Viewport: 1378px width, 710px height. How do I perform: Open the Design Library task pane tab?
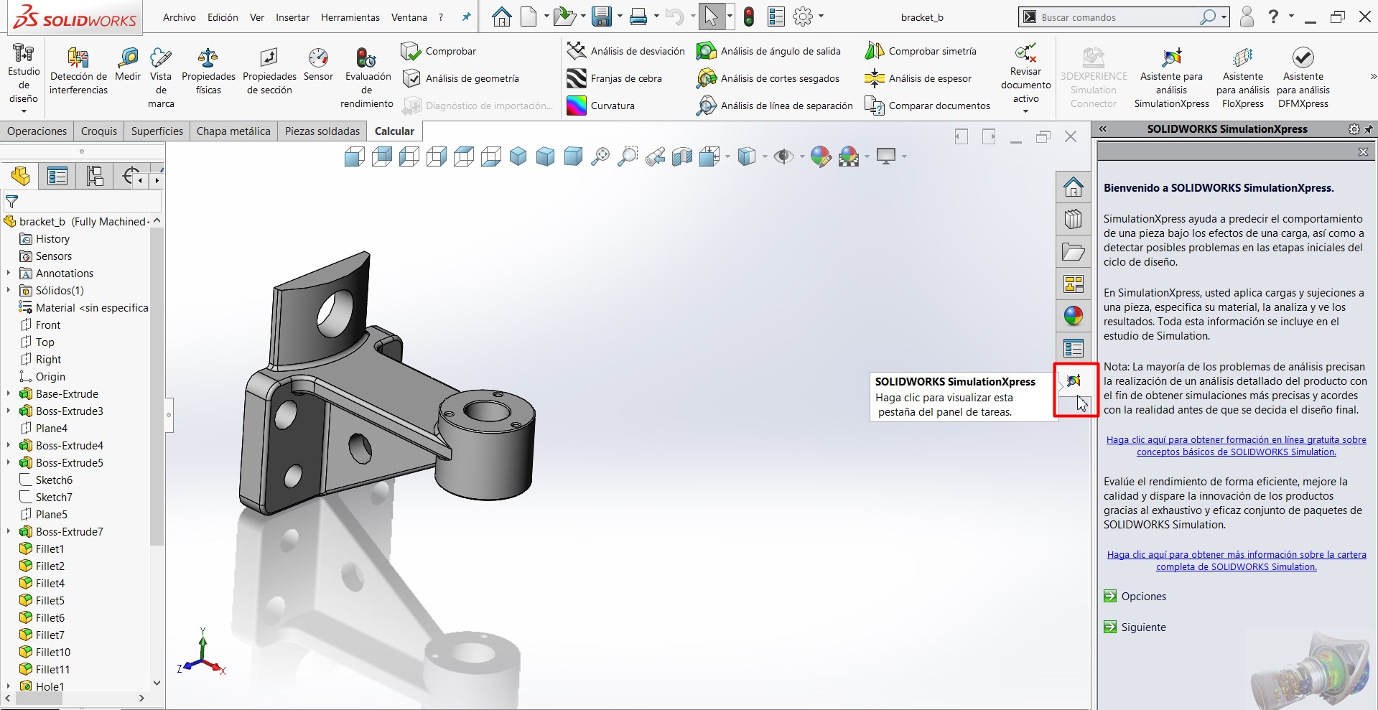tap(1074, 219)
